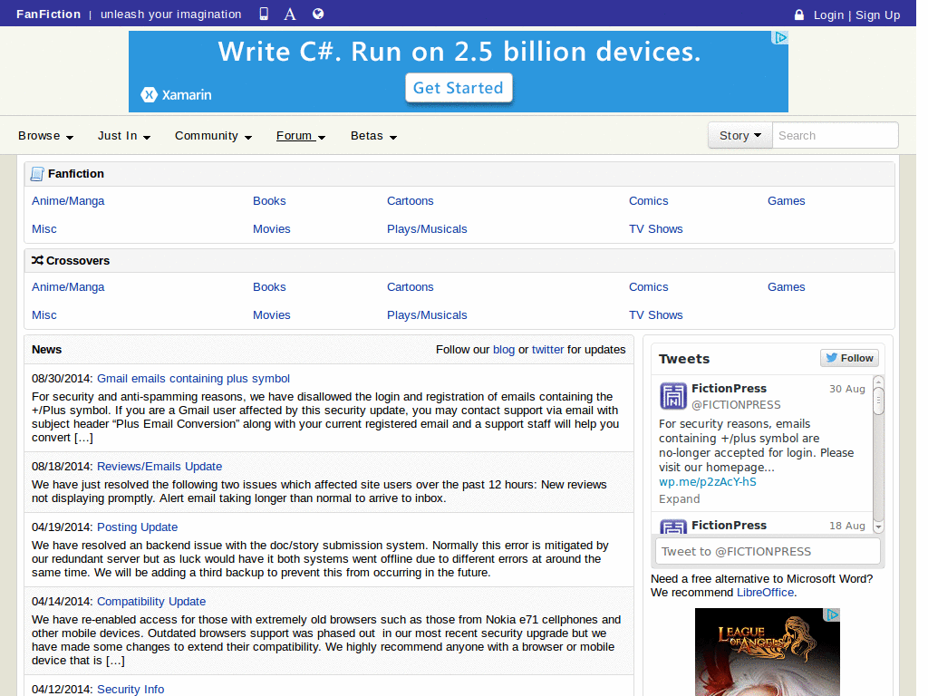Open Fanfiction Plays/Musicals category

tap(427, 229)
